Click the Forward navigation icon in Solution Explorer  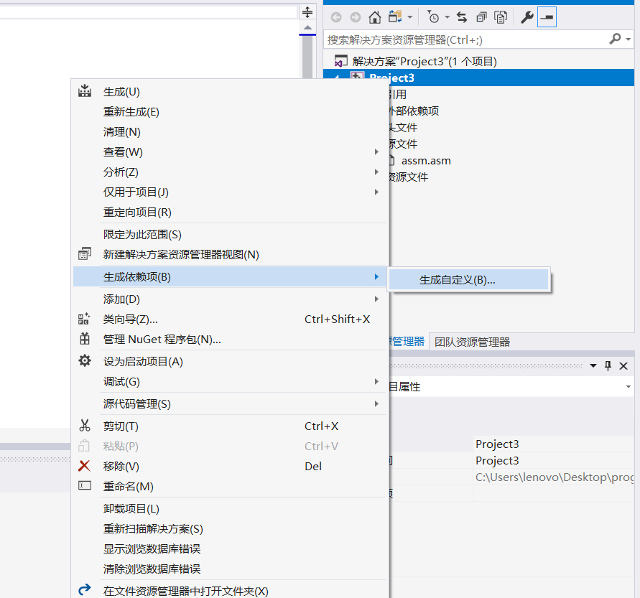click(356, 17)
